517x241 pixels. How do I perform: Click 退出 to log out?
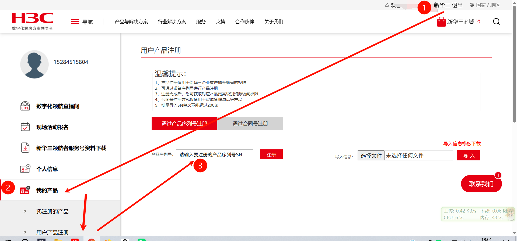(x=457, y=5)
